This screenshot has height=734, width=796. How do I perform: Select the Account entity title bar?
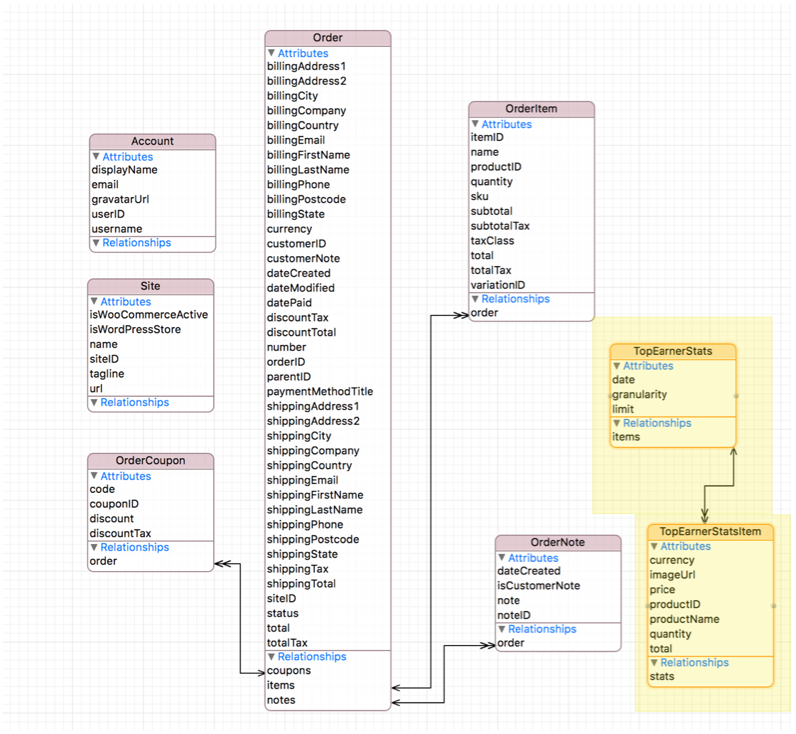click(x=152, y=142)
